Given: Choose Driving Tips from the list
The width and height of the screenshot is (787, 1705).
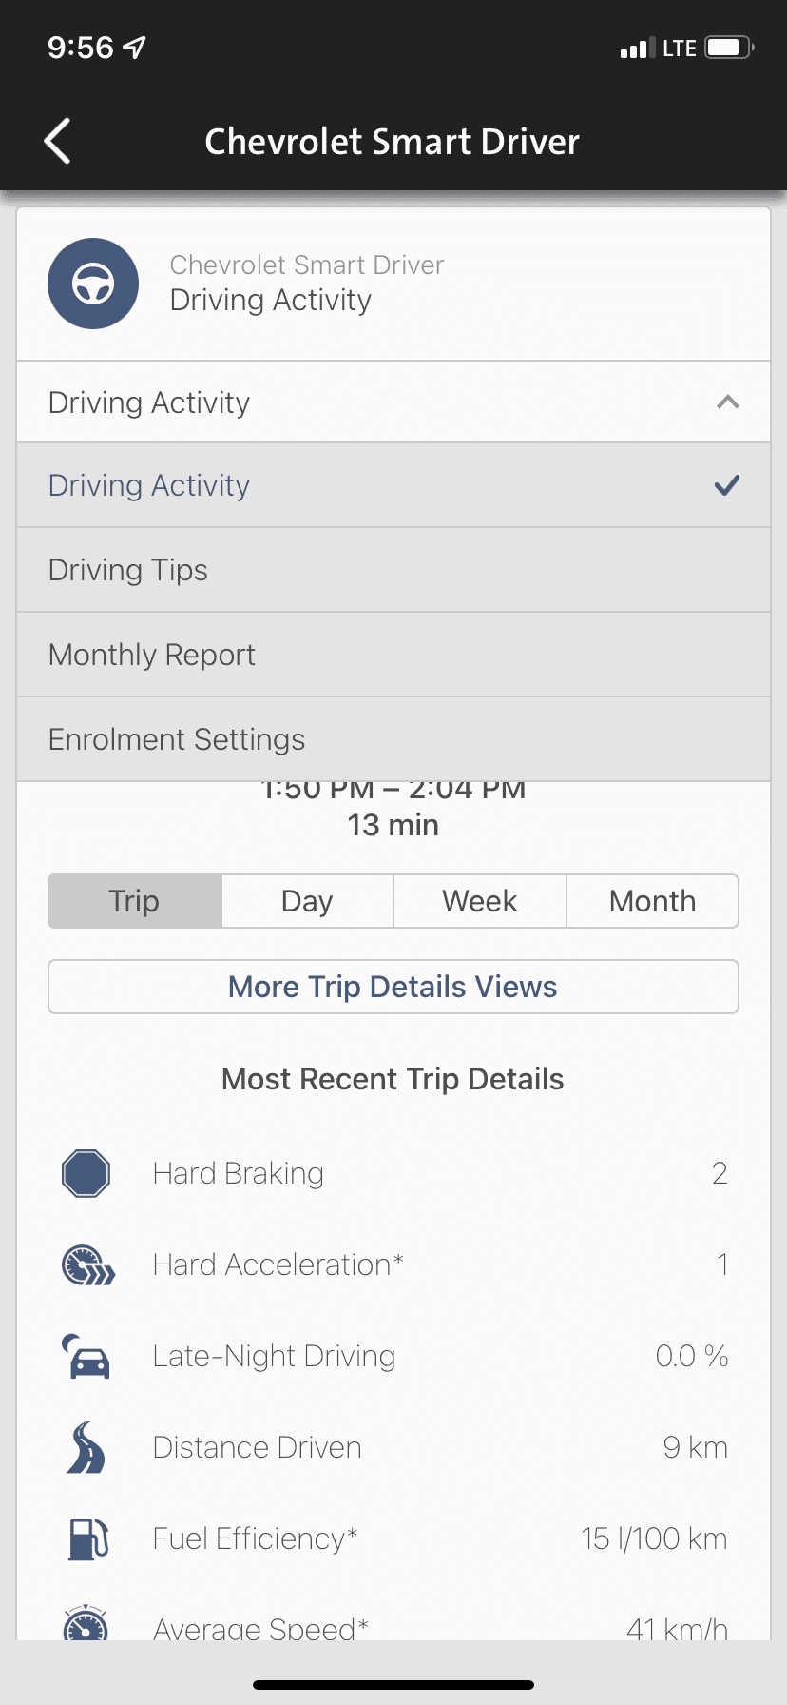Looking at the screenshot, I should coord(393,570).
